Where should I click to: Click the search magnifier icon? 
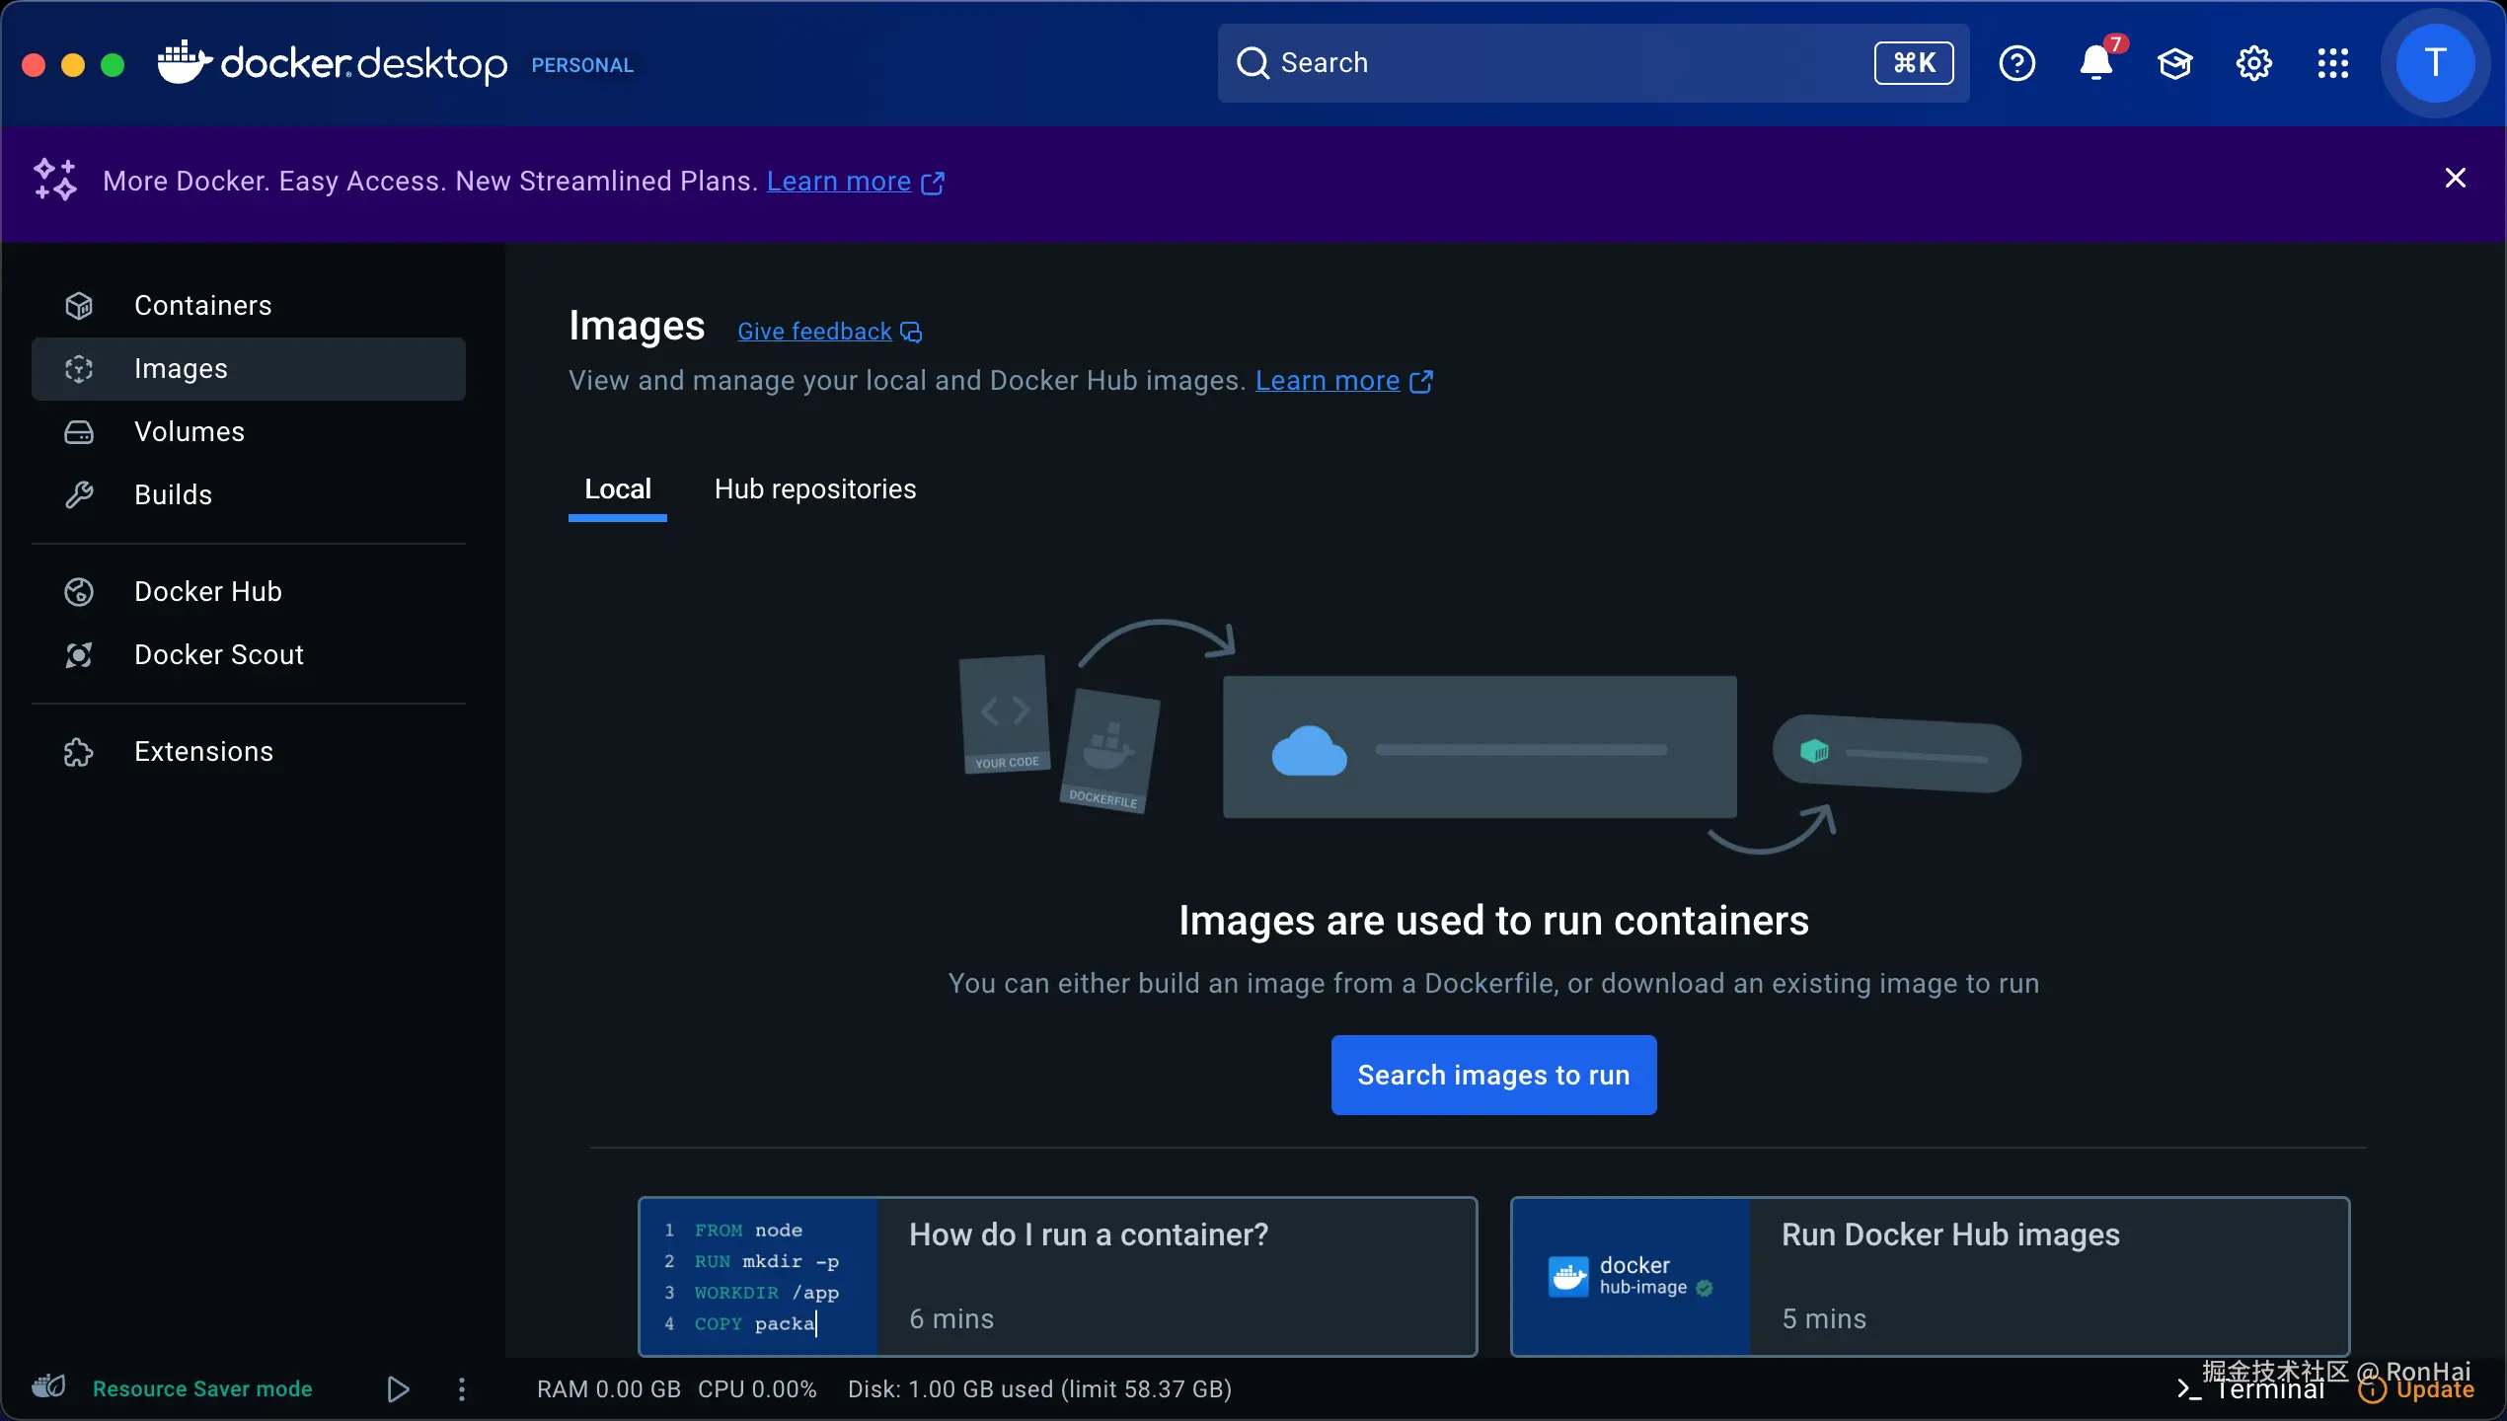(x=1253, y=63)
